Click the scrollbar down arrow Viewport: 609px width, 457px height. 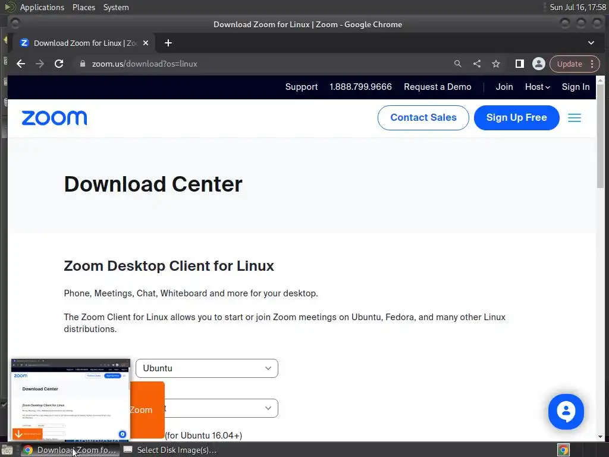[x=601, y=437]
